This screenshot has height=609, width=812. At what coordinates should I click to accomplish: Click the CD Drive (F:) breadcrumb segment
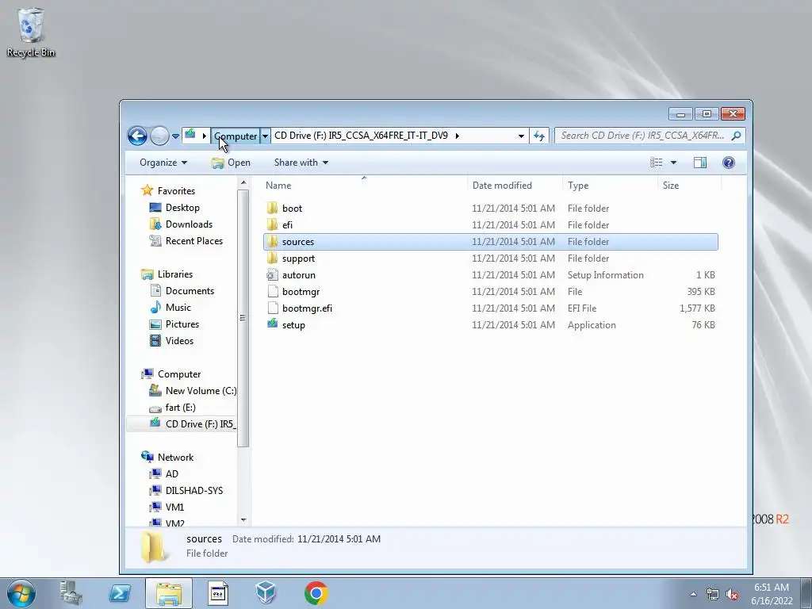(361, 135)
